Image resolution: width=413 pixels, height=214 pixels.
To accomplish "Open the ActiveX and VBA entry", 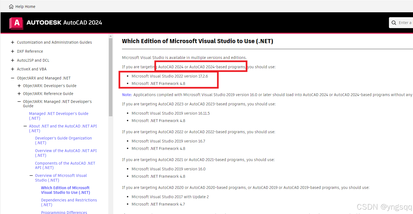I will coord(32,69).
